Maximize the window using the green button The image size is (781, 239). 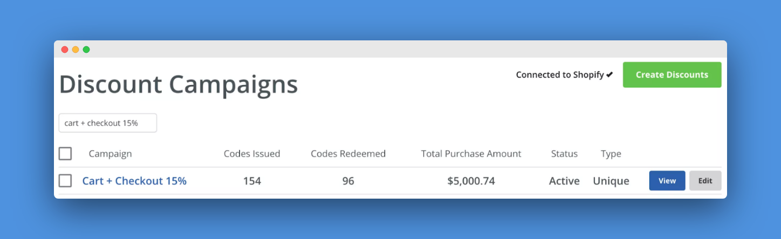pyautogui.click(x=86, y=50)
